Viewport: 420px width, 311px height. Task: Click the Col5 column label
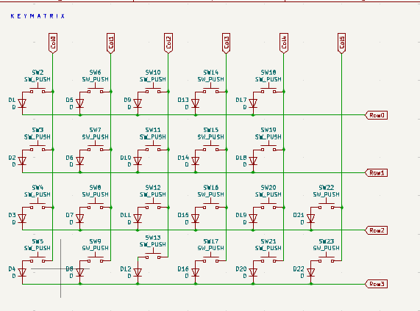point(341,43)
